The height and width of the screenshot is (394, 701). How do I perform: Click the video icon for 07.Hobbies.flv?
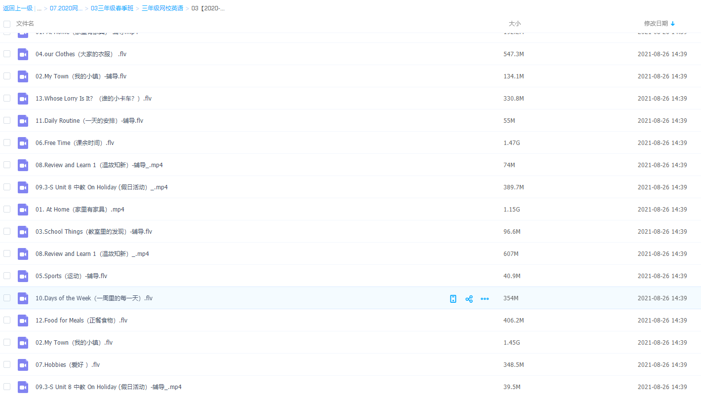point(23,365)
